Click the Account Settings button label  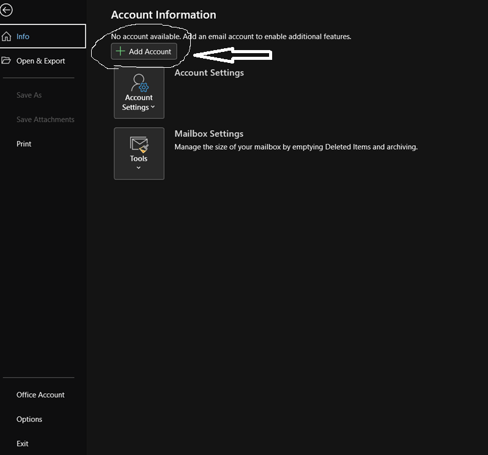(x=138, y=102)
